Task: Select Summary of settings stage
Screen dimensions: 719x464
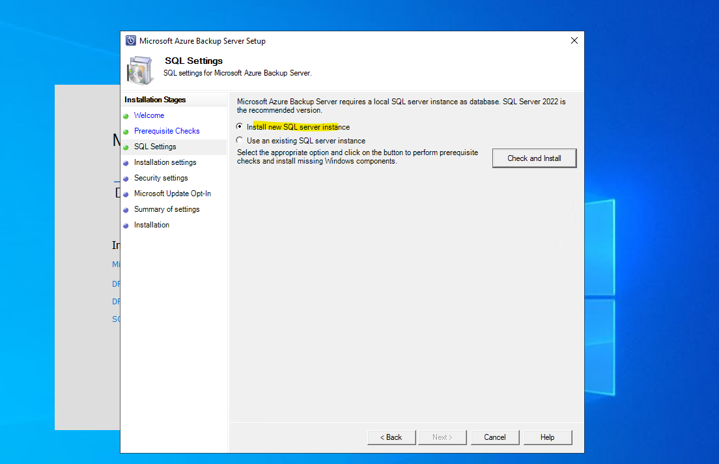Action: [167, 209]
